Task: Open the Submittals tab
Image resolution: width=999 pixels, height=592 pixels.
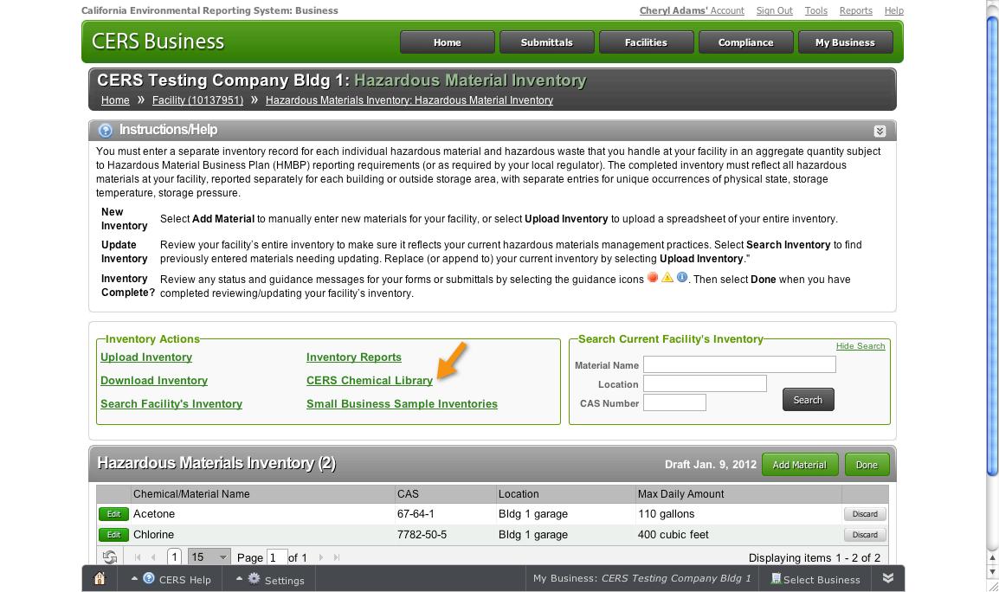Action: click(x=546, y=42)
